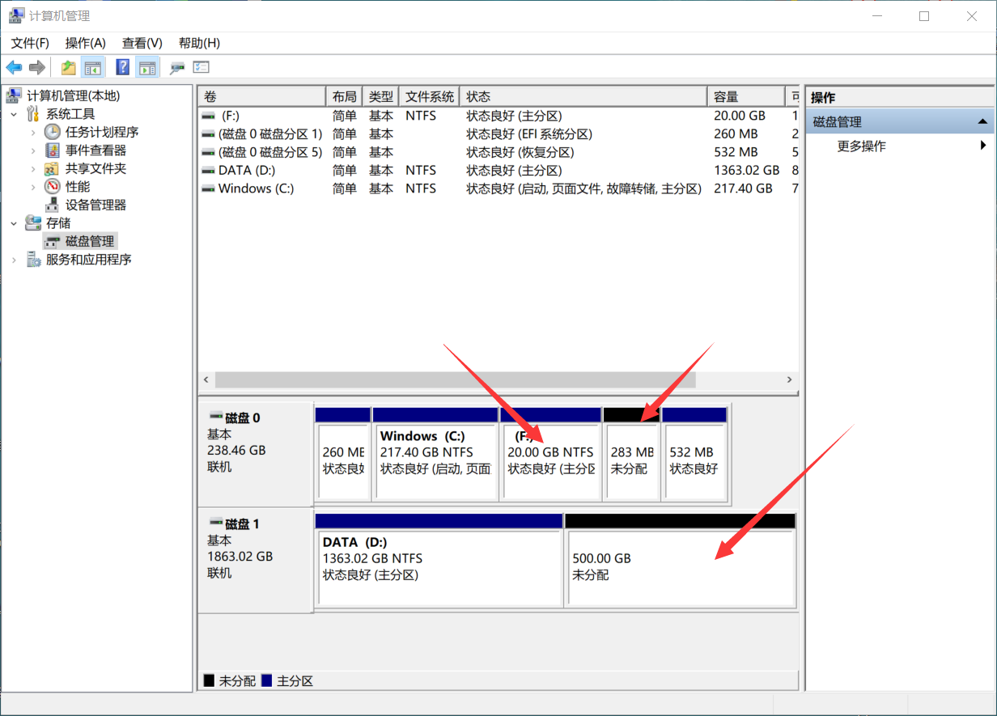Click the 更多操作 action link
This screenshot has width=997, height=716.
[861, 146]
